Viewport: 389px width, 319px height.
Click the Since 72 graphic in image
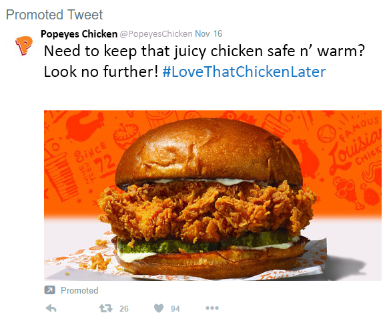(95, 162)
